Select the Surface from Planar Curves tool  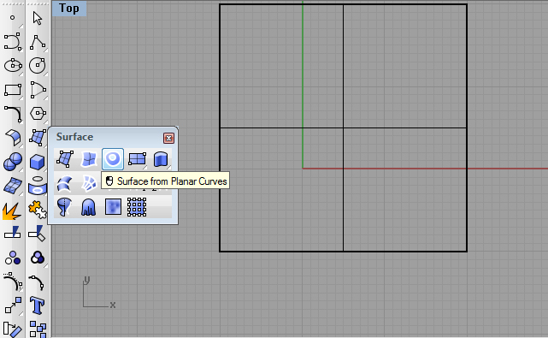click(x=113, y=159)
